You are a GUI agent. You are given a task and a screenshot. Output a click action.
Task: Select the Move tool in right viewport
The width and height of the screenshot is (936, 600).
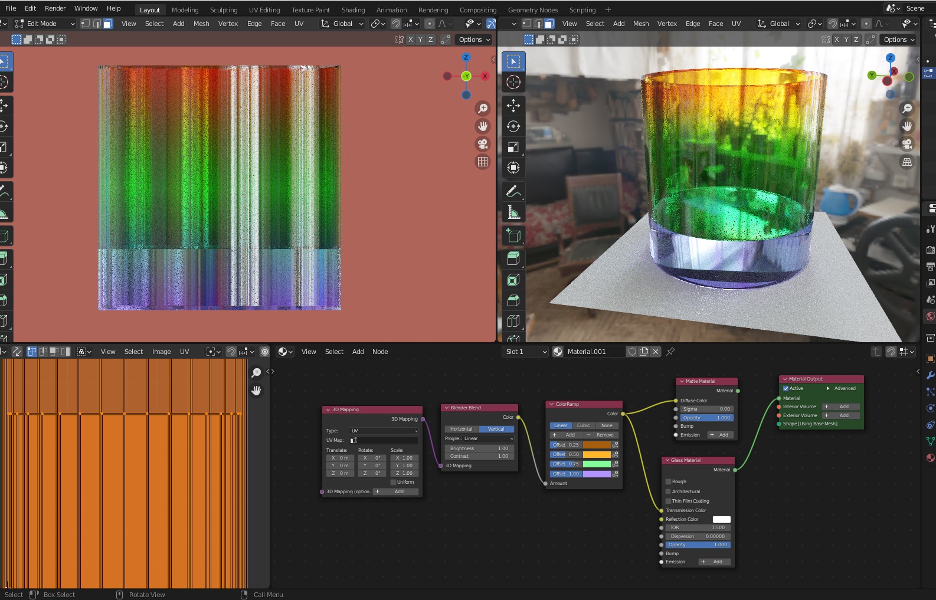point(513,106)
